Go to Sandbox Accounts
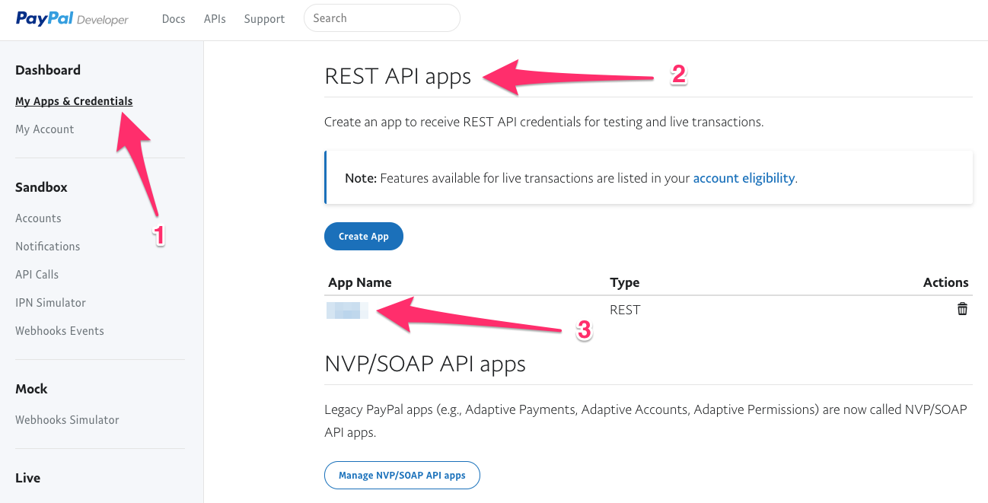988x503 pixels. [x=38, y=218]
